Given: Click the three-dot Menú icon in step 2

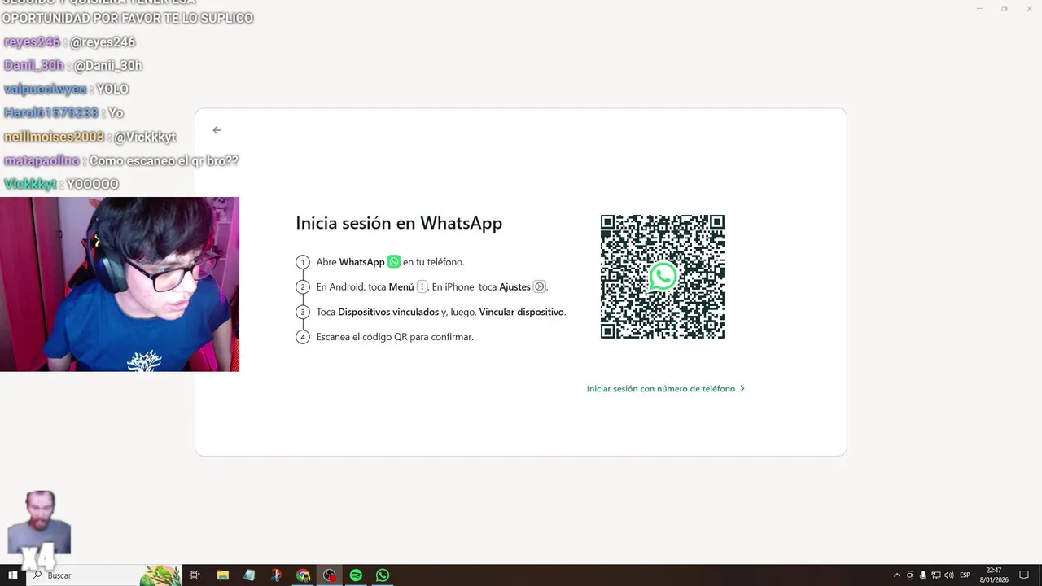Looking at the screenshot, I should click(x=422, y=286).
